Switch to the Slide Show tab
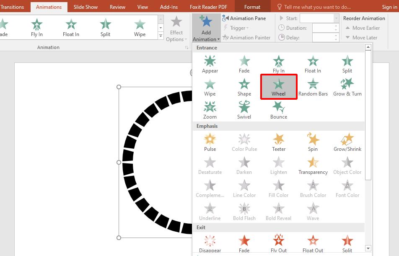This screenshot has height=256, width=399. [x=85, y=7]
